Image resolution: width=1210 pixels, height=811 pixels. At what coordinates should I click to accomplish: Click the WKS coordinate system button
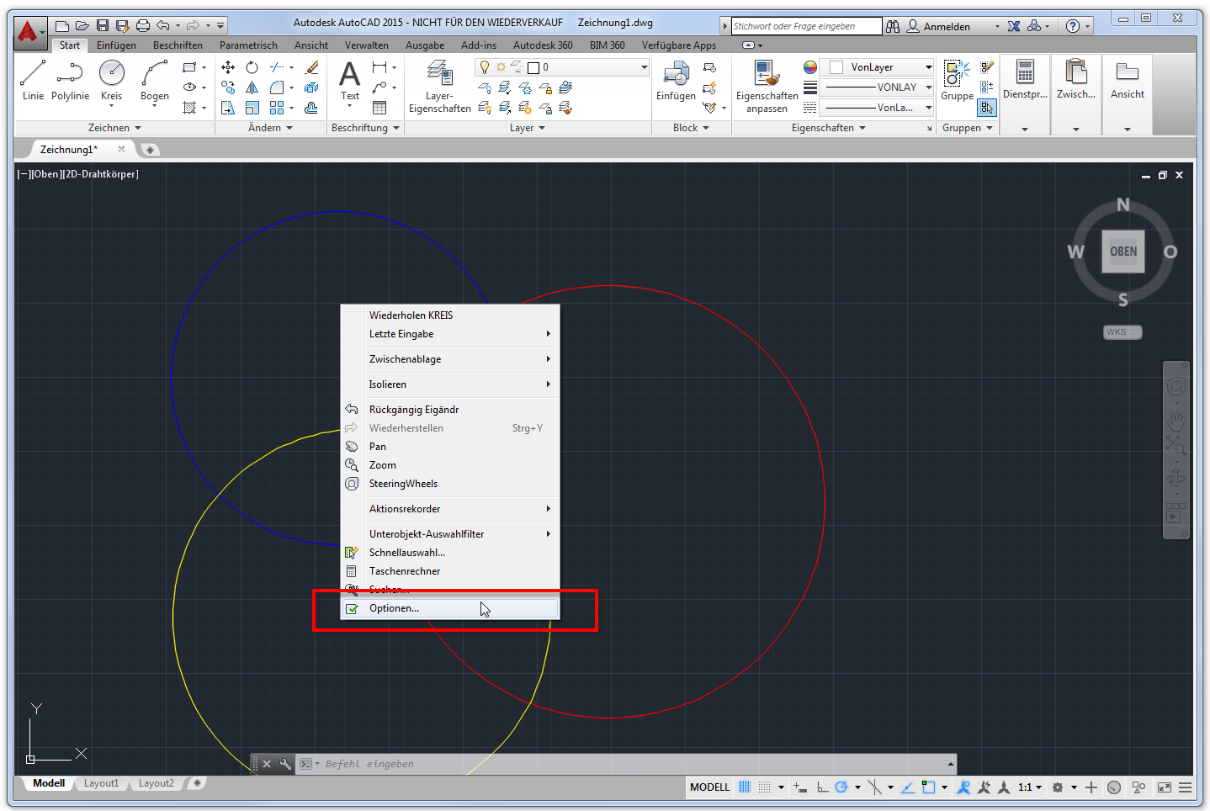click(1122, 332)
